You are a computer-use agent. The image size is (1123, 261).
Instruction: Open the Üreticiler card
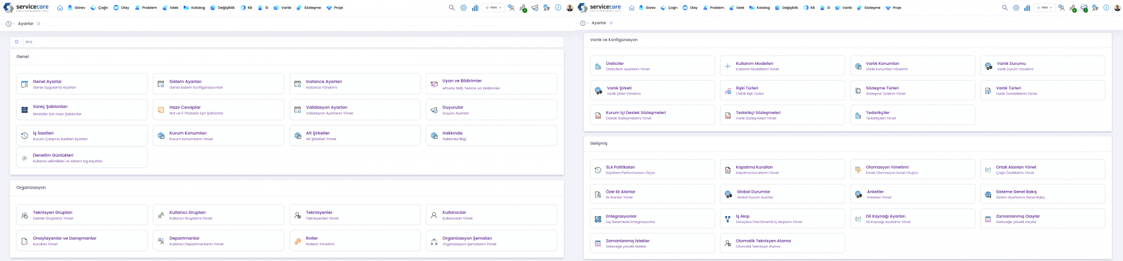(x=652, y=66)
